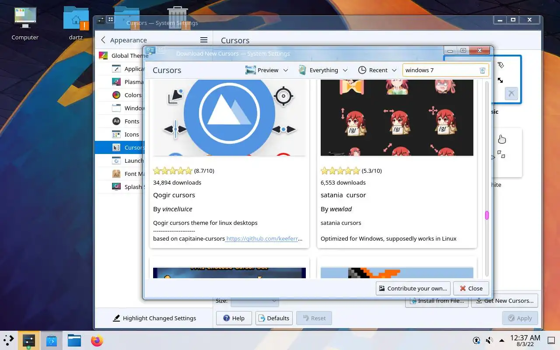Image resolution: width=560 pixels, height=350 pixels.
Task: Open author wewlad's profile
Action: click(x=341, y=209)
